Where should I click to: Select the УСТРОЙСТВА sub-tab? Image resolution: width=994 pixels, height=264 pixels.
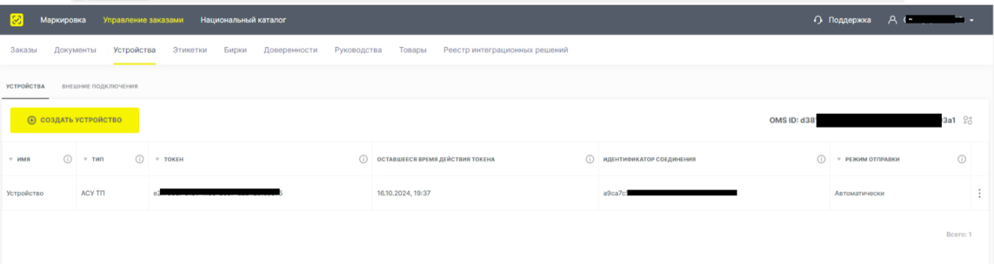click(26, 86)
